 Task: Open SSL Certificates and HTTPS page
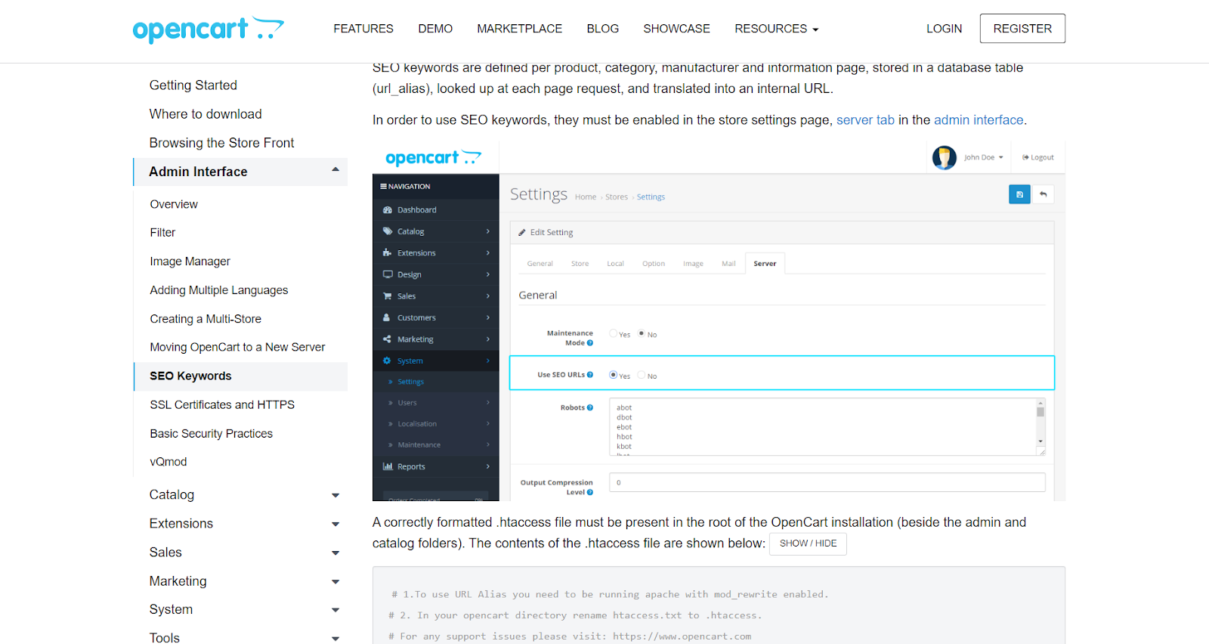pos(222,404)
